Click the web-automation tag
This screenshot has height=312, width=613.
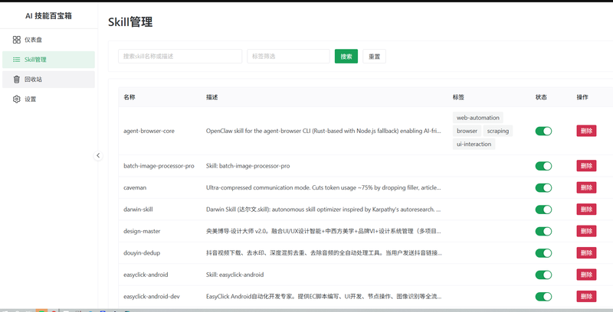(x=477, y=118)
